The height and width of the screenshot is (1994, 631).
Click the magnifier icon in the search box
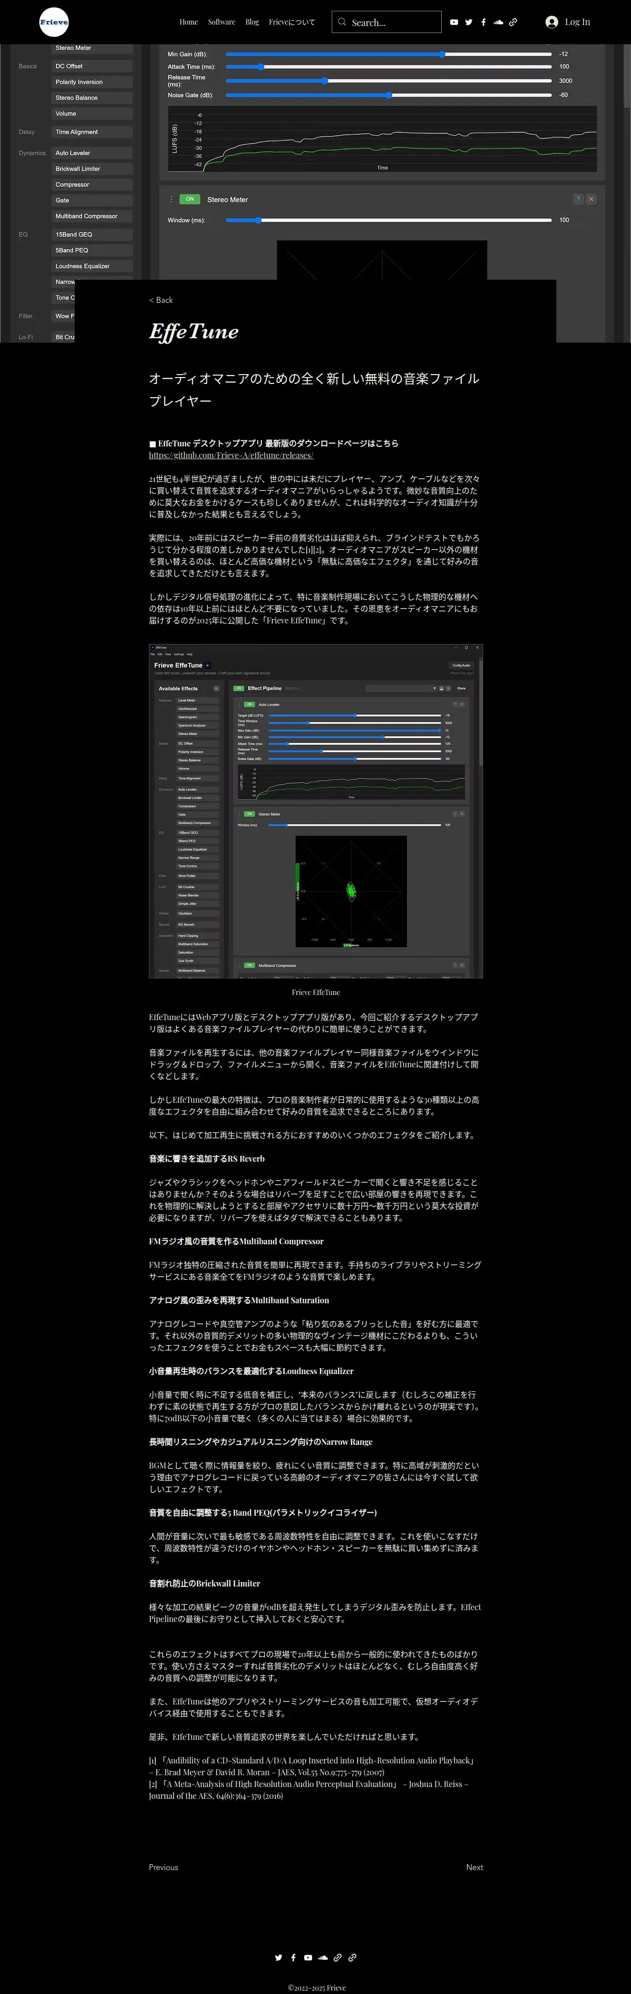pyautogui.click(x=342, y=23)
